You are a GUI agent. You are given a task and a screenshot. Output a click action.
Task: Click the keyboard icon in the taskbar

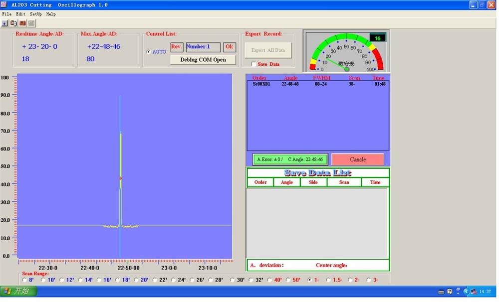(441, 292)
